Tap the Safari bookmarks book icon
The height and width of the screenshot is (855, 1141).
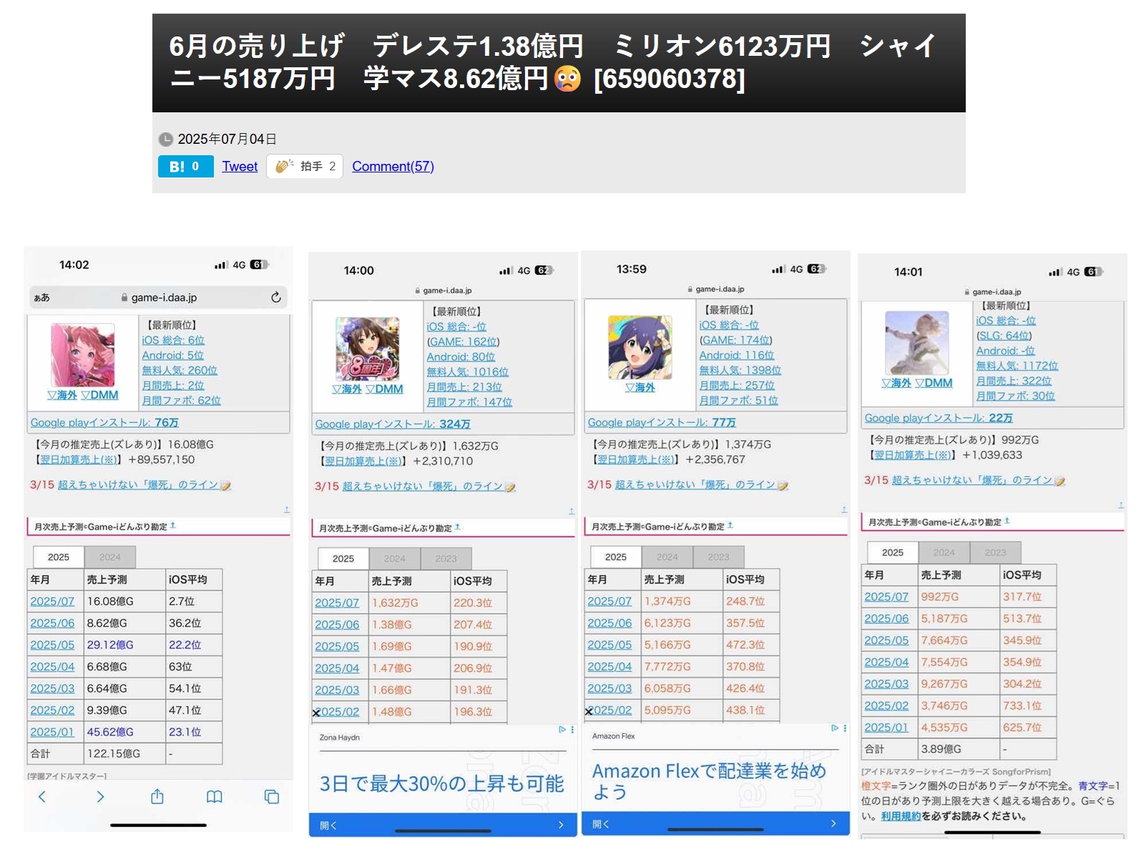click(x=215, y=796)
